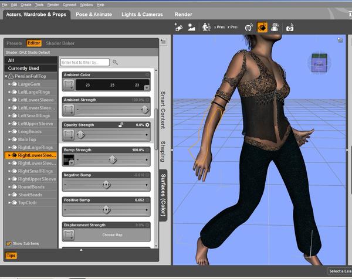Expand the RightSmallRings surface node
The image size is (352, 279).
pyautogui.click(x=9, y=171)
